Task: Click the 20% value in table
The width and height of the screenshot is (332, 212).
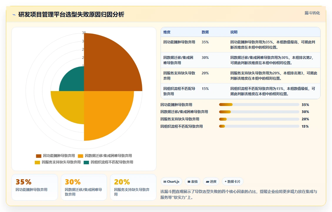Action: [x=205, y=73]
